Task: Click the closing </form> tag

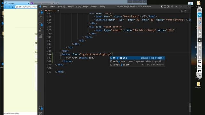Action: 88,37
